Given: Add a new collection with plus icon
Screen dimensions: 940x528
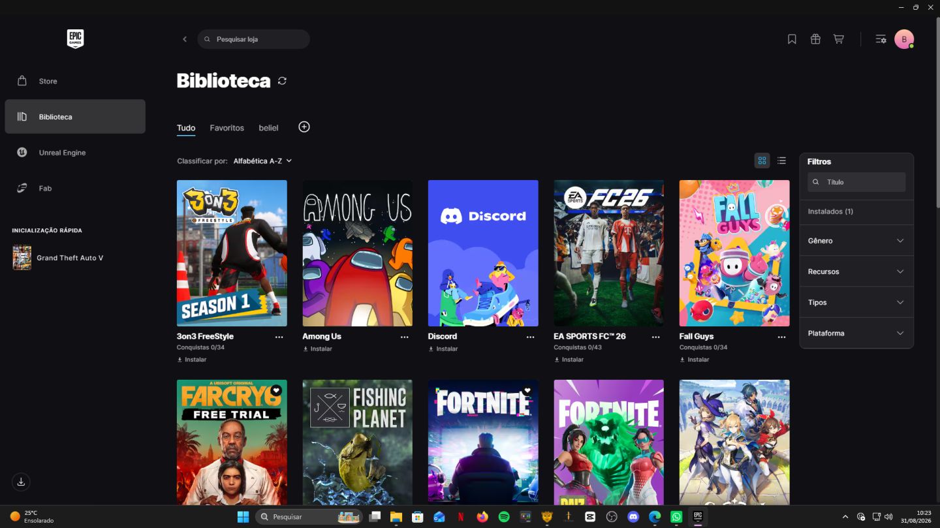Looking at the screenshot, I should [304, 127].
